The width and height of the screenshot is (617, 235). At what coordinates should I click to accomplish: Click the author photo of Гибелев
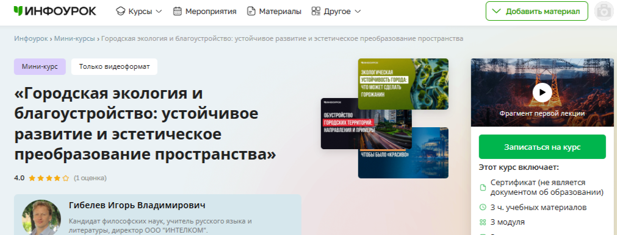tap(41, 217)
